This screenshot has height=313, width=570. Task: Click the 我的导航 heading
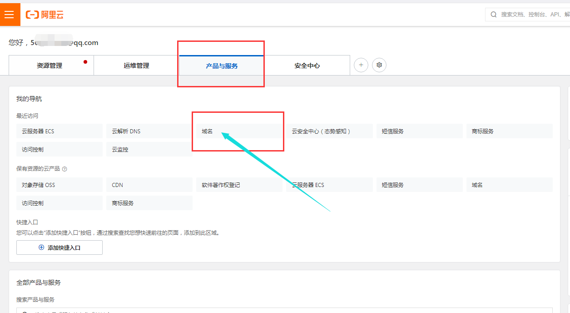pos(29,99)
